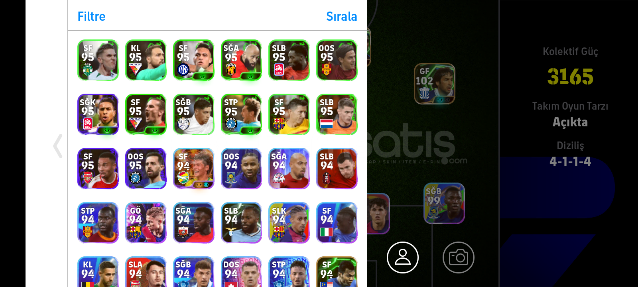638x287 pixels.
Task: Select SLK 94 Barcelona player card
Action: pyautogui.click(x=289, y=223)
